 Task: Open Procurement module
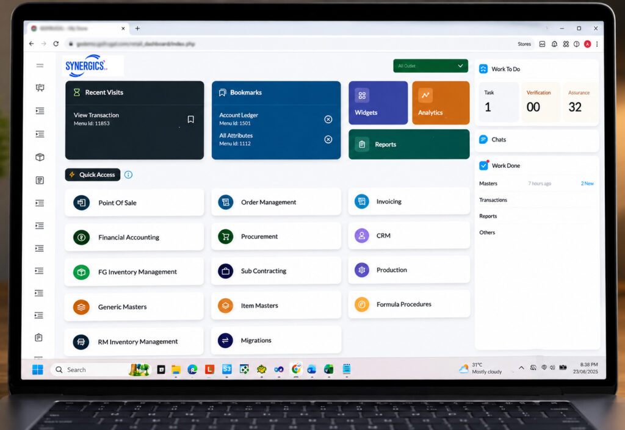[276, 237]
